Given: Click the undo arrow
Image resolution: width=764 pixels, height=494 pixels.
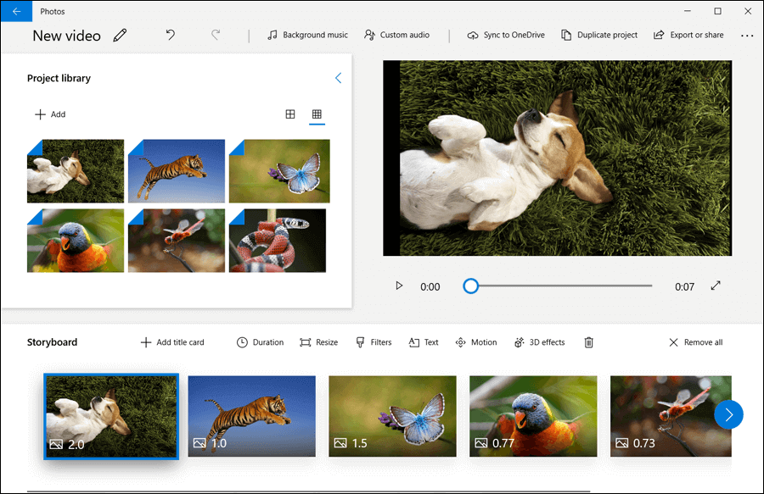Looking at the screenshot, I should point(170,34).
